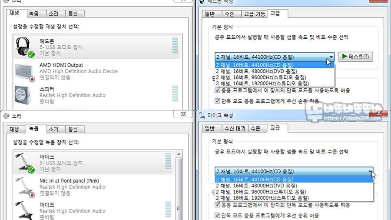391x220 pixels.
Task: Open 통신 tab in lower sound window
Action: (75, 129)
